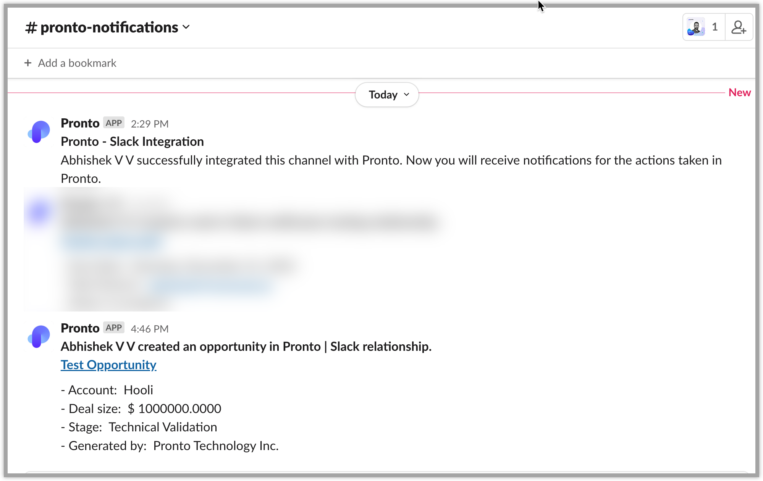763x481 pixels.
Task: Click the 4:46 PM message timestamp
Action: click(x=150, y=329)
